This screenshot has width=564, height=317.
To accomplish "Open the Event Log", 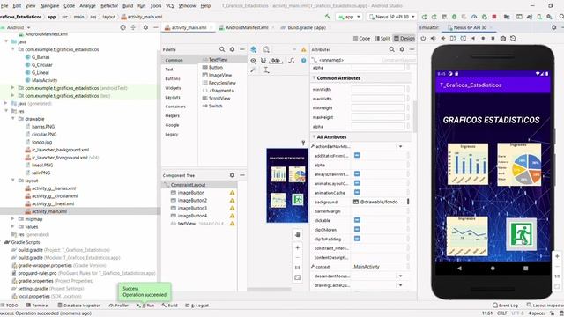I will [x=505, y=306].
